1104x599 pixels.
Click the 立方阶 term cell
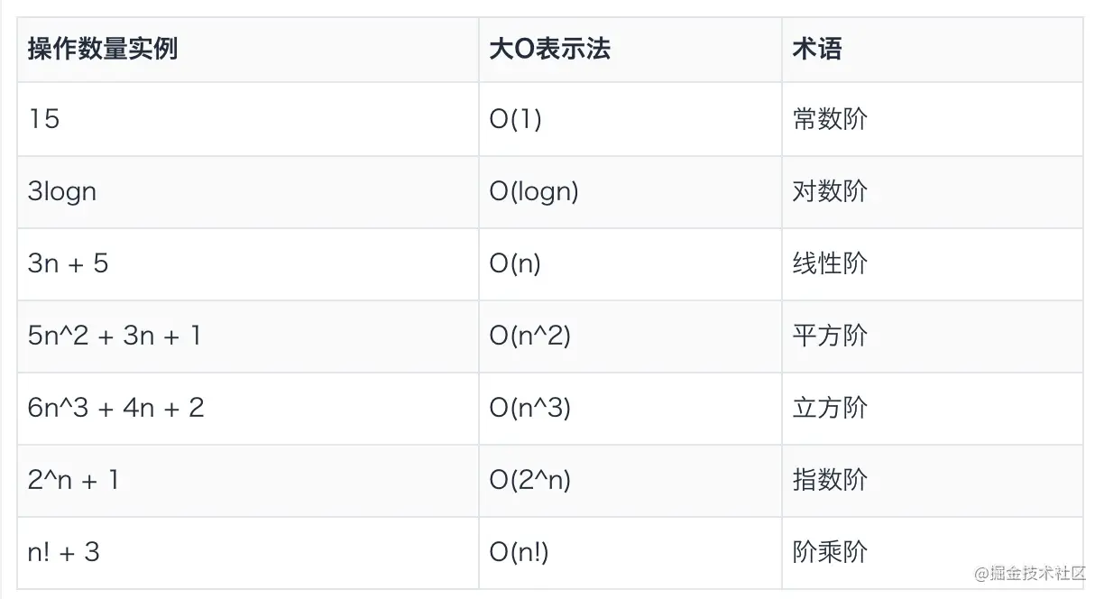933,409
